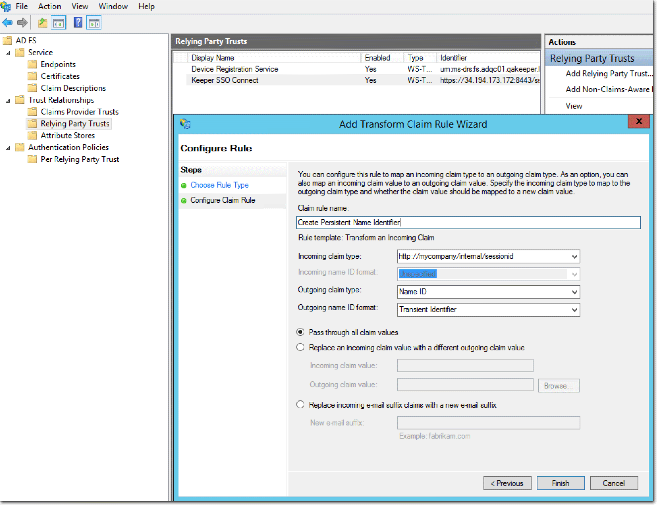The width and height of the screenshot is (664, 512).
Task: Toggle the Show/Hide Console Tree icon
Action: click(x=58, y=22)
